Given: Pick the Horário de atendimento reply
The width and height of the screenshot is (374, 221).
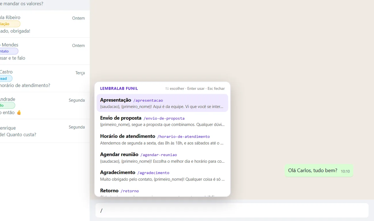Looking at the screenshot, I should [162, 139].
